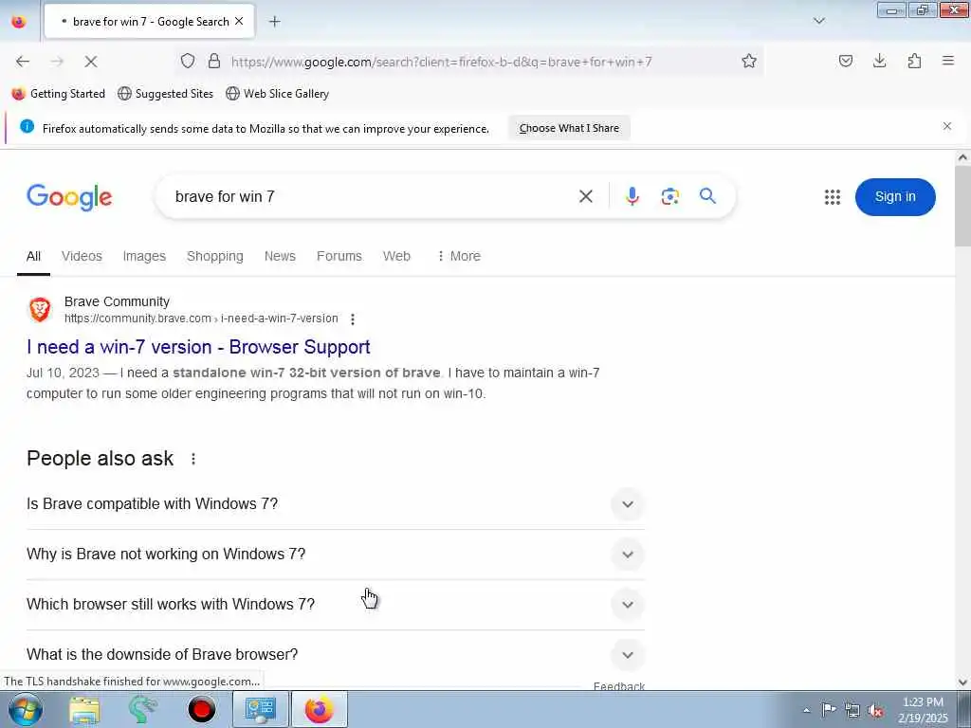The image size is (971, 728).
Task: Open 'I need a win-7 version' result
Action: point(198,347)
